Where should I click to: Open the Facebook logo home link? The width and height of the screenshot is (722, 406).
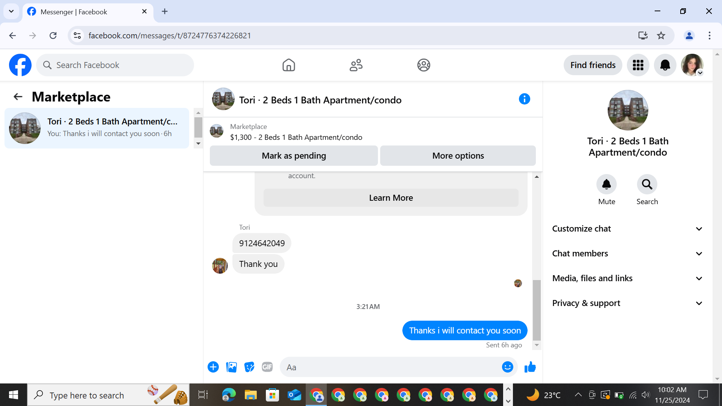[20, 65]
